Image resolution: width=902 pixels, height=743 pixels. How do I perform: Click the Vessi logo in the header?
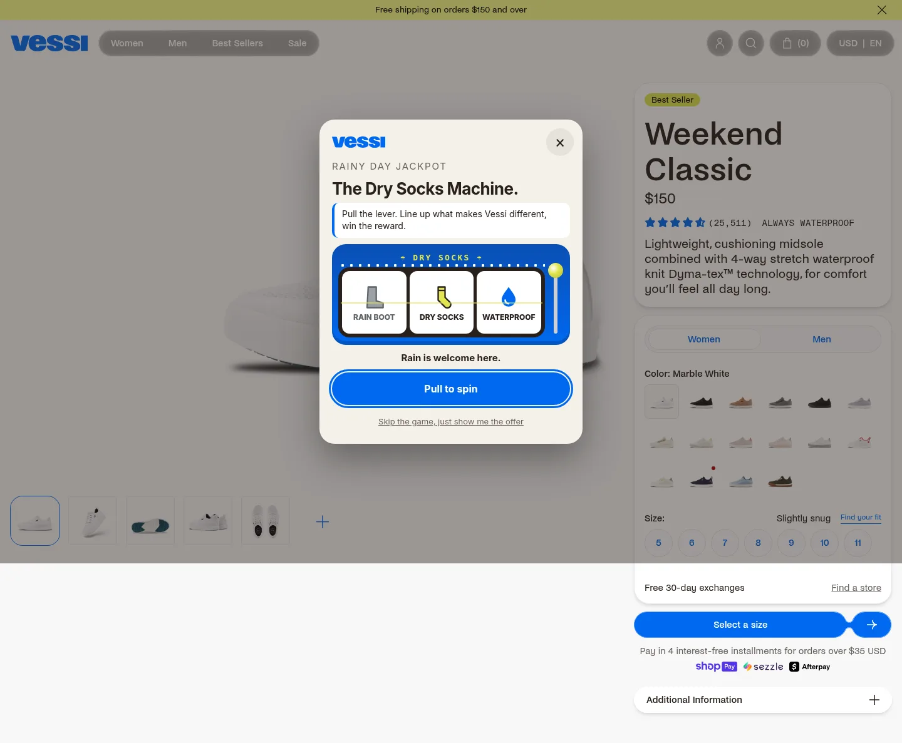pos(49,43)
